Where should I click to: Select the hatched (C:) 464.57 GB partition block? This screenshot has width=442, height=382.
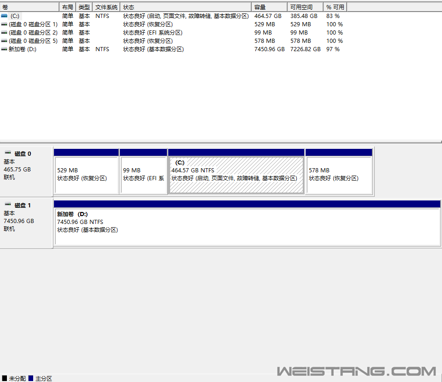[236, 175]
